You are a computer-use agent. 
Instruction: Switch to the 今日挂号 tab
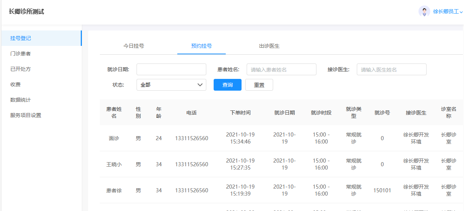pyautogui.click(x=134, y=46)
